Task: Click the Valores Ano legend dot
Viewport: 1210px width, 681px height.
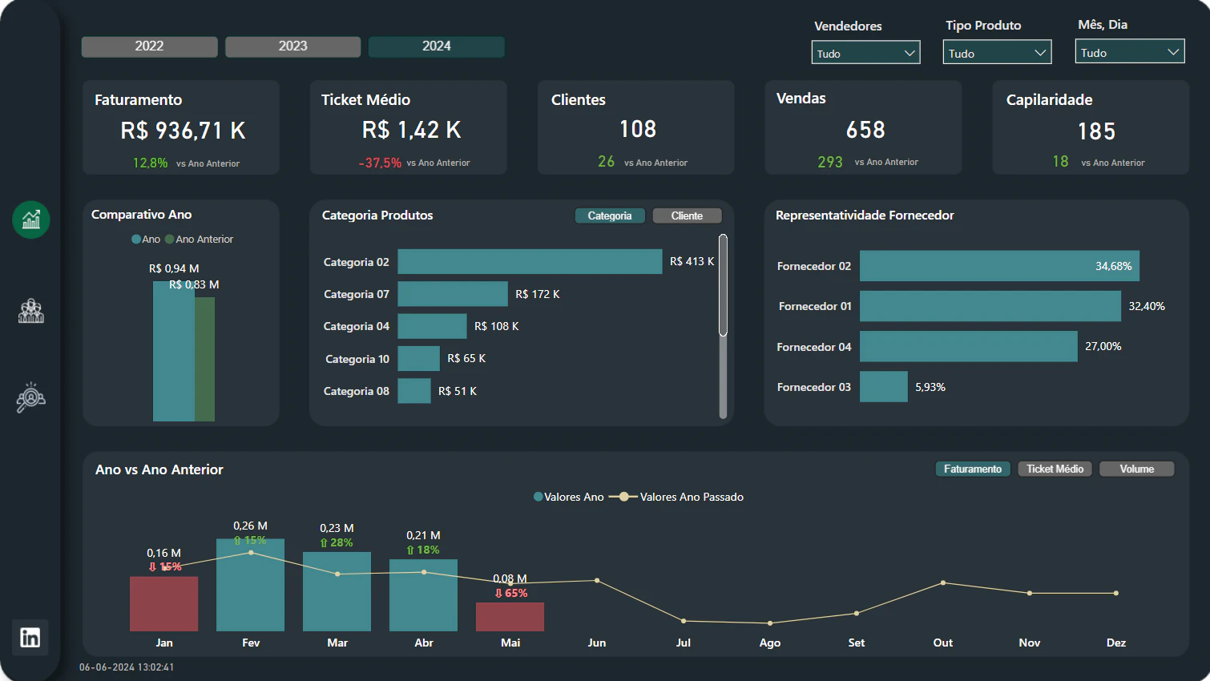Action: (x=538, y=497)
